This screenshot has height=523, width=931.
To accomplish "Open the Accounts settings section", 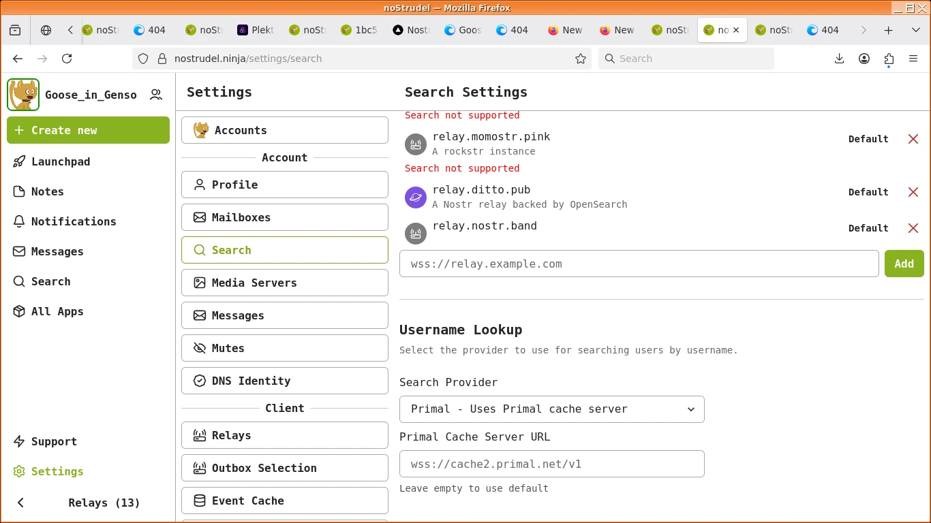I will tap(285, 130).
